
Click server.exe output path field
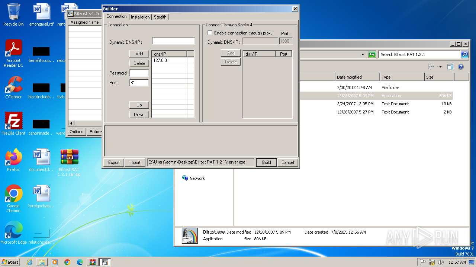click(201, 162)
